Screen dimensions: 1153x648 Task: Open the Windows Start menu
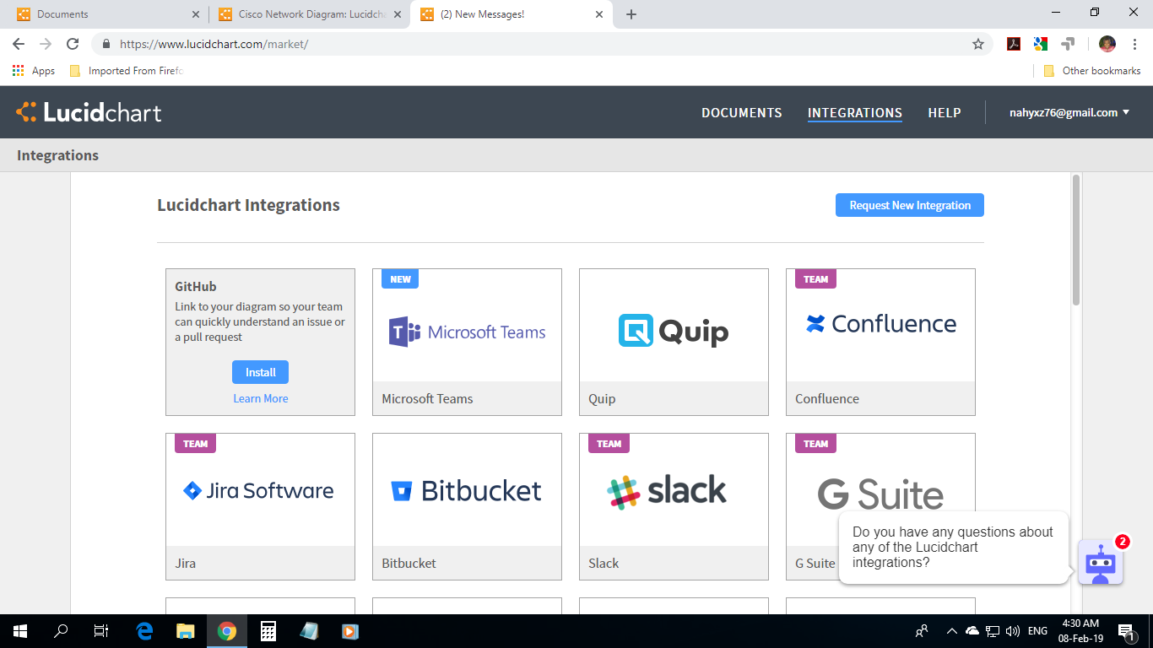click(x=20, y=631)
